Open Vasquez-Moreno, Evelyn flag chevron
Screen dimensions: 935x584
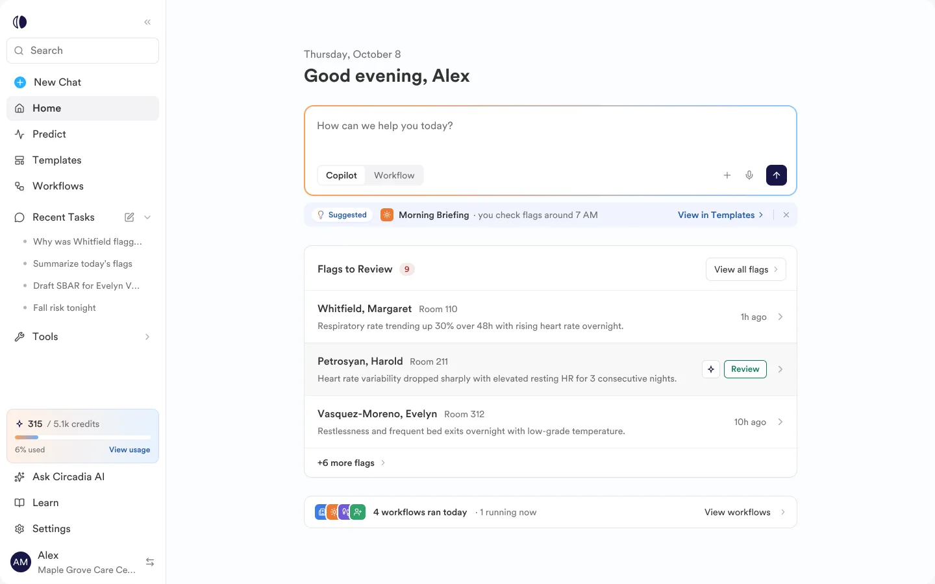coord(780,422)
